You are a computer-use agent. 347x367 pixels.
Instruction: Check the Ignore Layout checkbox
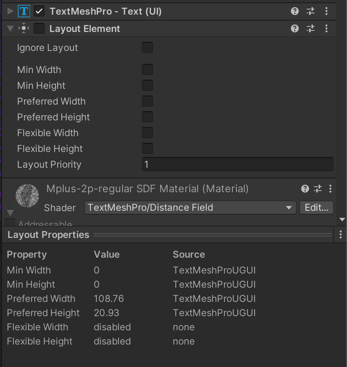click(147, 48)
